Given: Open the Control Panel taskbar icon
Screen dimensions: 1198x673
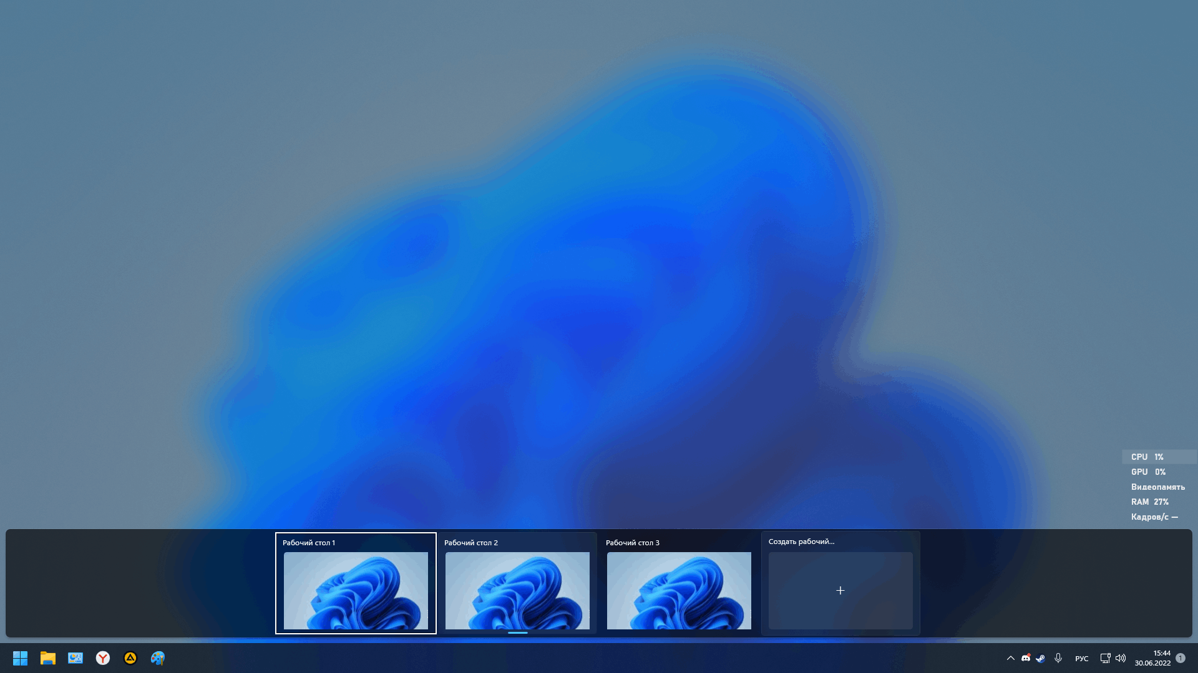Looking at the screenshot, I should 75,658.
